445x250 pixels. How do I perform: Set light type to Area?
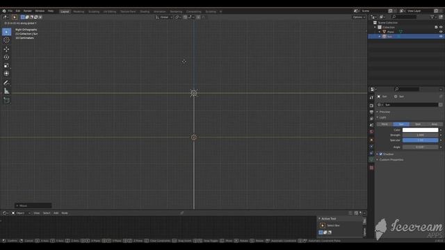click(x=435, y=124)
